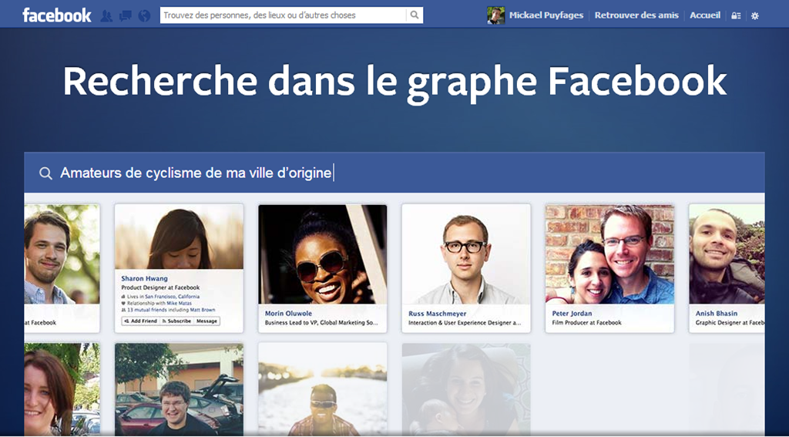This screenshot has height=437, width=789.
Task: Open Sharon Hwang profile name
Action: pos(144,278)
